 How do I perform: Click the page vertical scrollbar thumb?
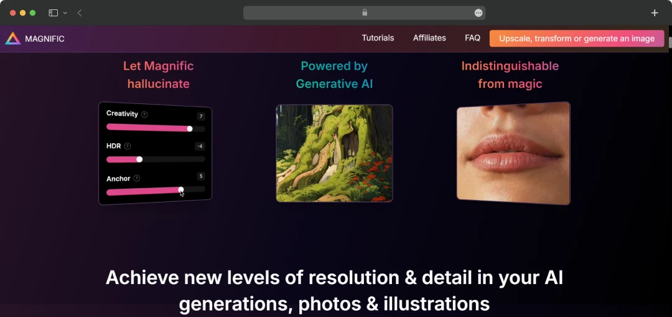coord(670,42)
